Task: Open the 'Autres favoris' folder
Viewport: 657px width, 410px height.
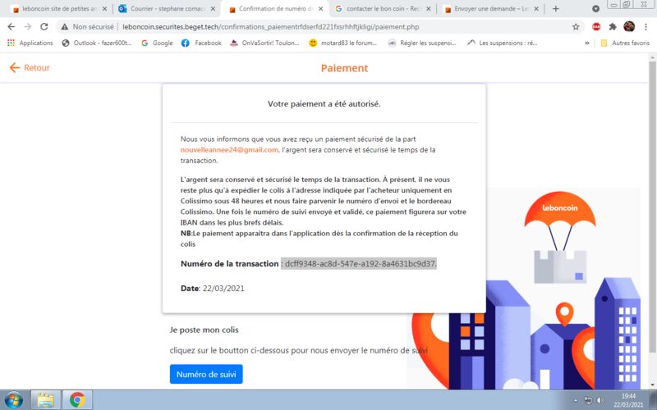Action: 625,43
